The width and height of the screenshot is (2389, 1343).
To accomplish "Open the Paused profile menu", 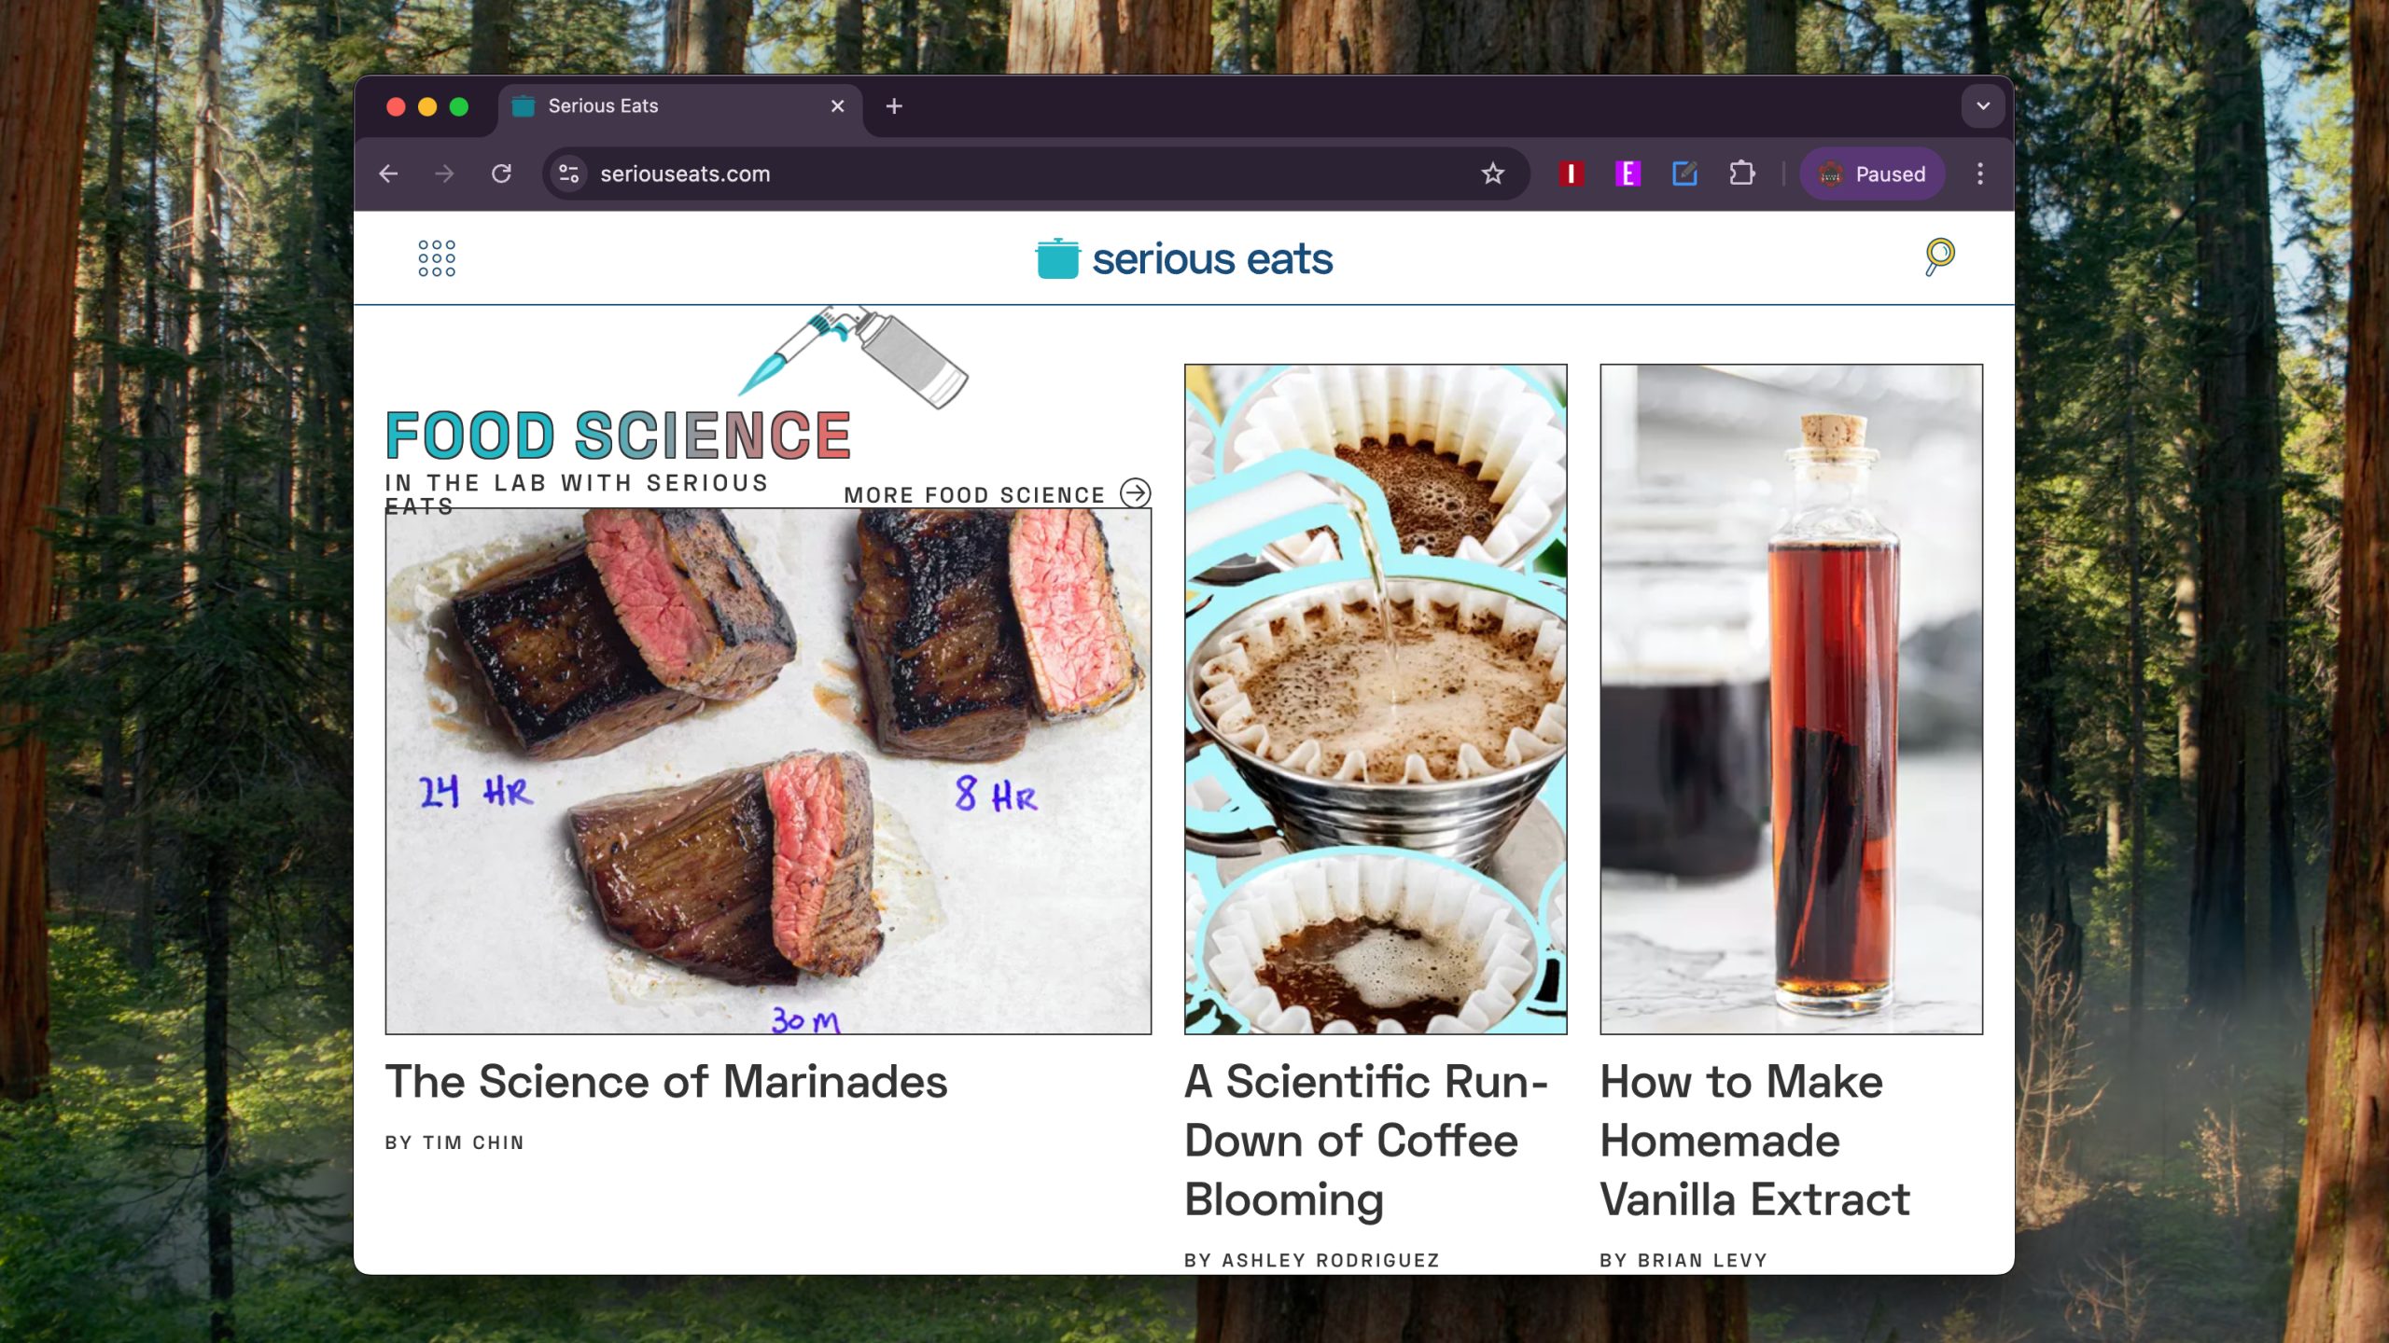I will [1872, 173].
